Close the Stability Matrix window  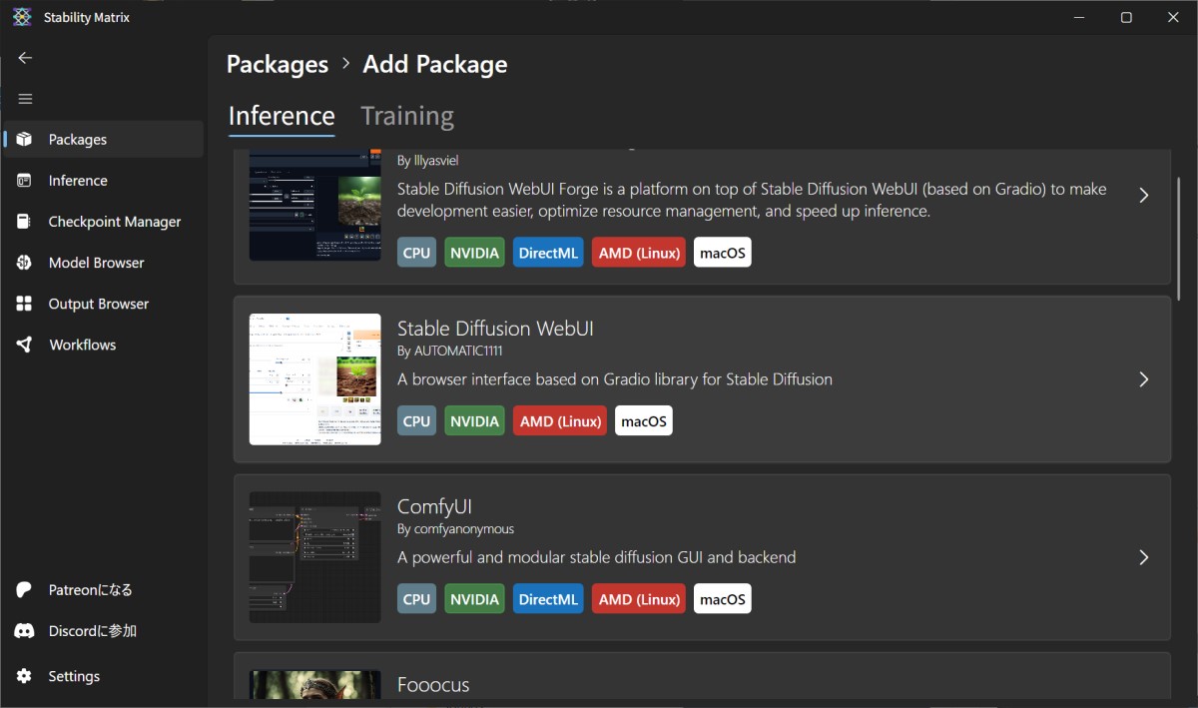[1173, 17]
